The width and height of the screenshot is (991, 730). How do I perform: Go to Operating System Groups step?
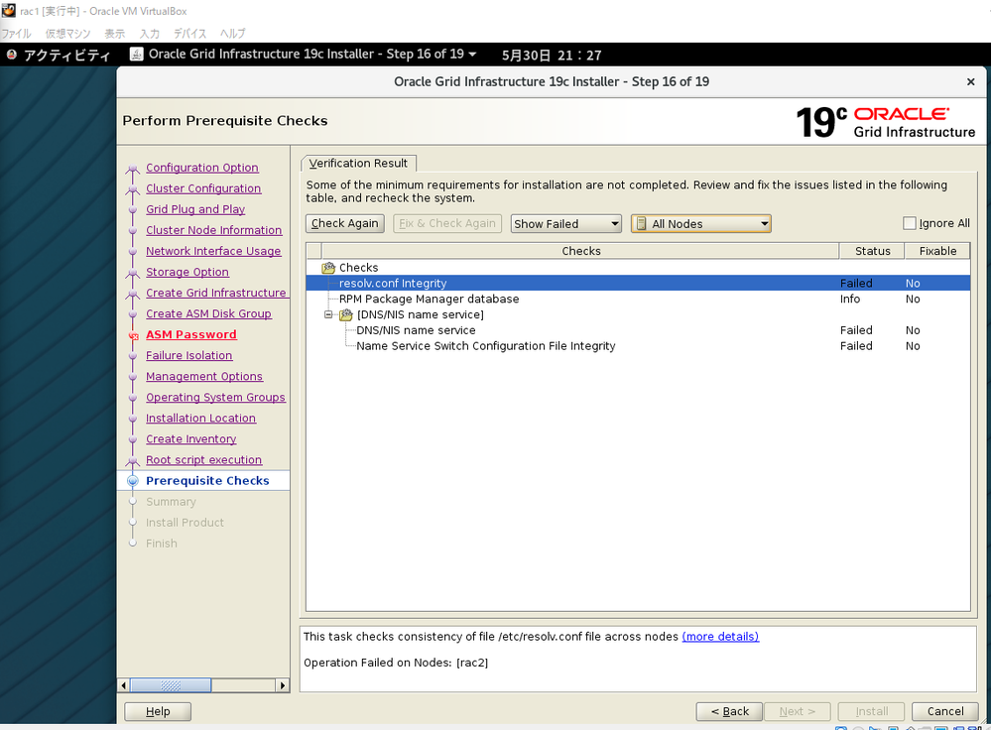pos(215,397)
